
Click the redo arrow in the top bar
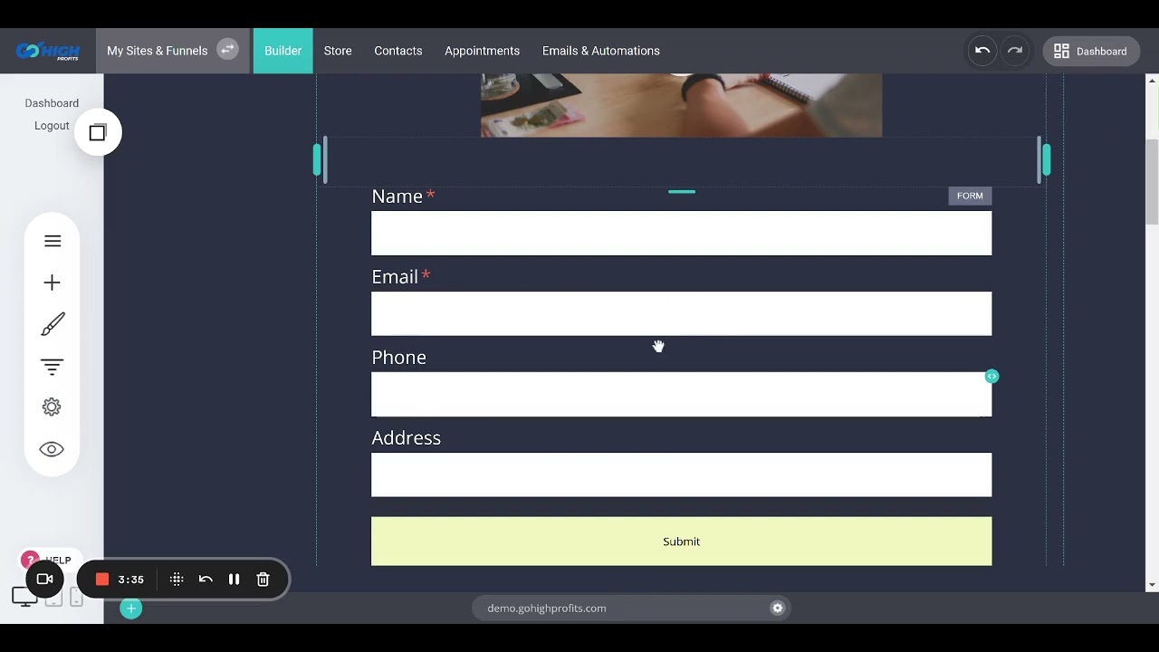pyautogui.click(x=1015, y=51)
